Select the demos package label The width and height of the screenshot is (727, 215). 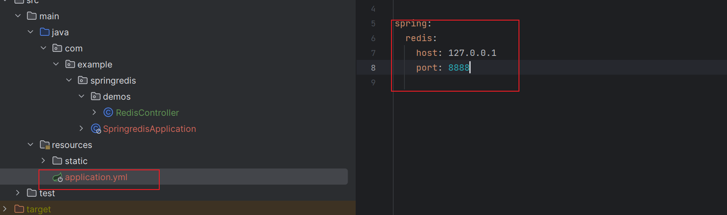click(117, 97)
